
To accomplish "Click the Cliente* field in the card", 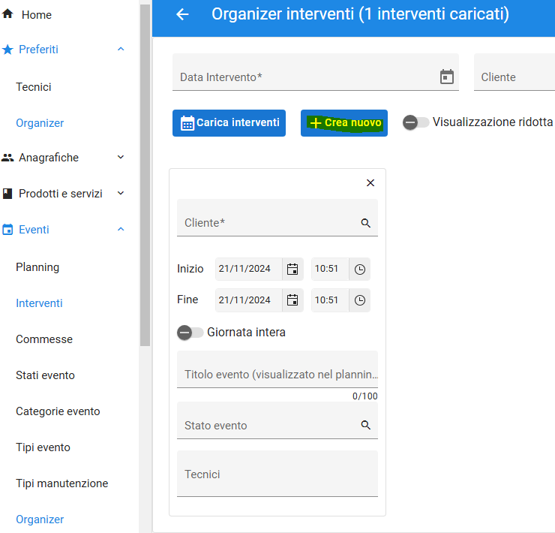I will pyautogui.click(x=277, y=218).
